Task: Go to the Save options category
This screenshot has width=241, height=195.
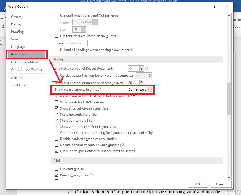Action: pos(26,39)
